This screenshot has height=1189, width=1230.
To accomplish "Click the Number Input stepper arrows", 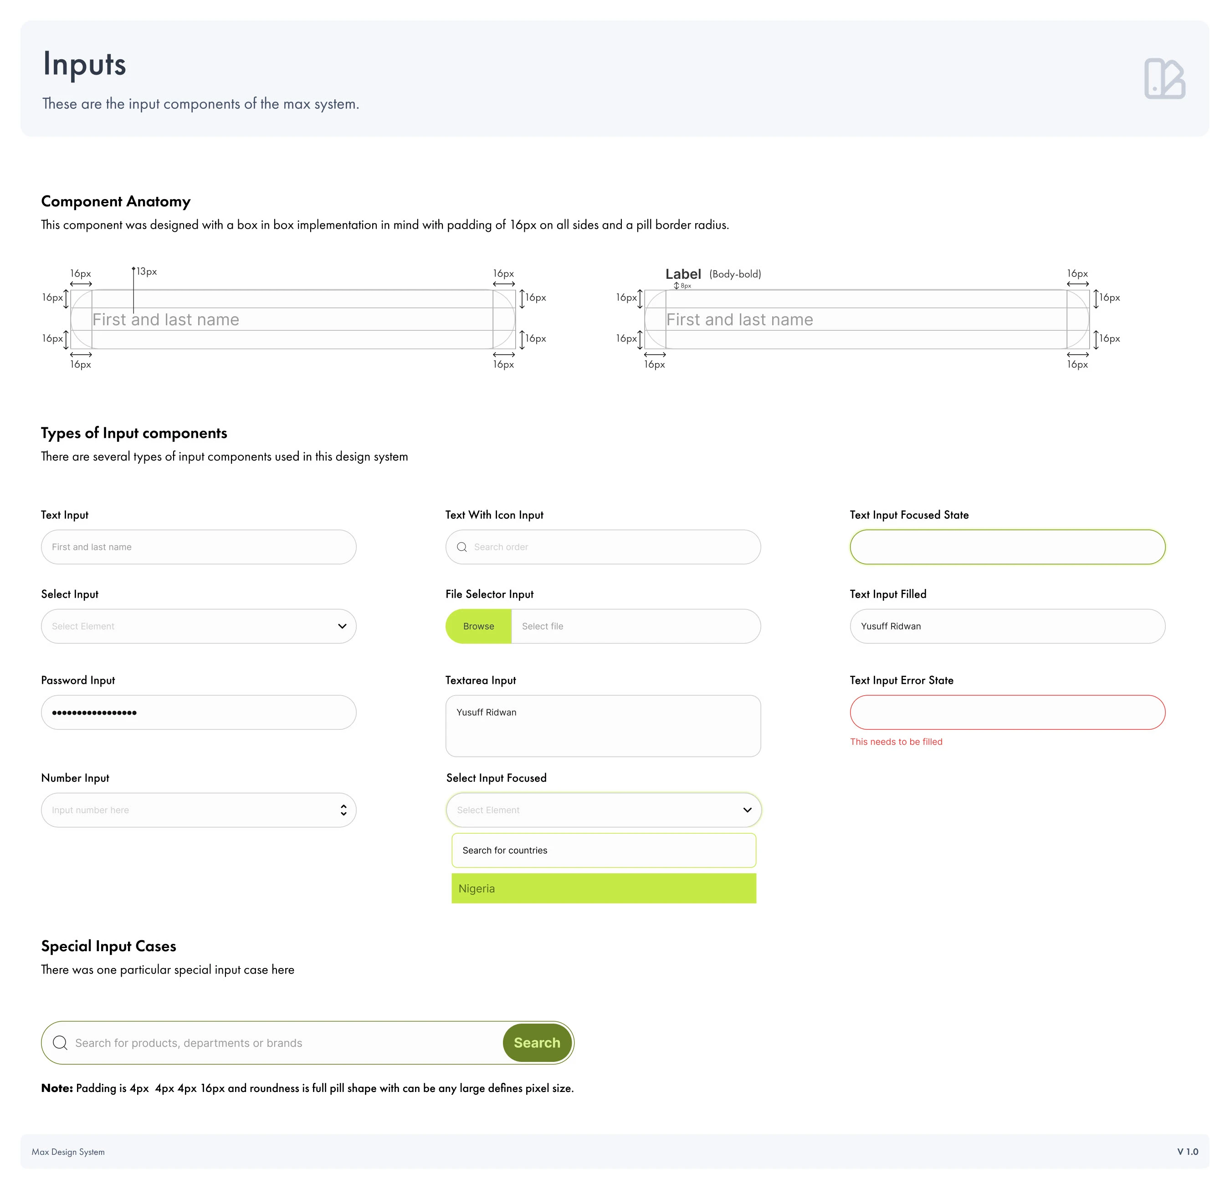I will point(343,810).
